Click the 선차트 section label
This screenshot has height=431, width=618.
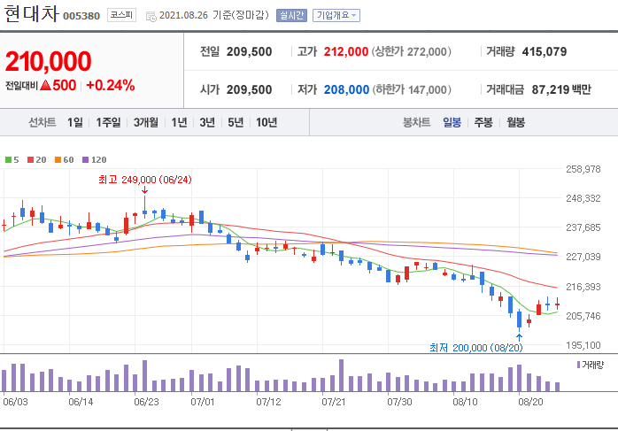pyautogui.click(x=42, y=122)
